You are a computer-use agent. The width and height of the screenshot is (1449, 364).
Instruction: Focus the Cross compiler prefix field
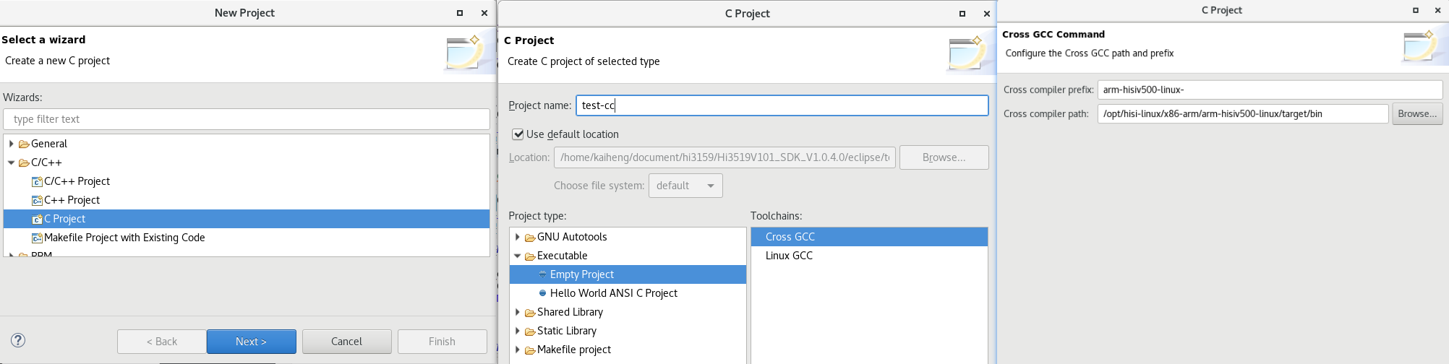[x=1269, y=90]
